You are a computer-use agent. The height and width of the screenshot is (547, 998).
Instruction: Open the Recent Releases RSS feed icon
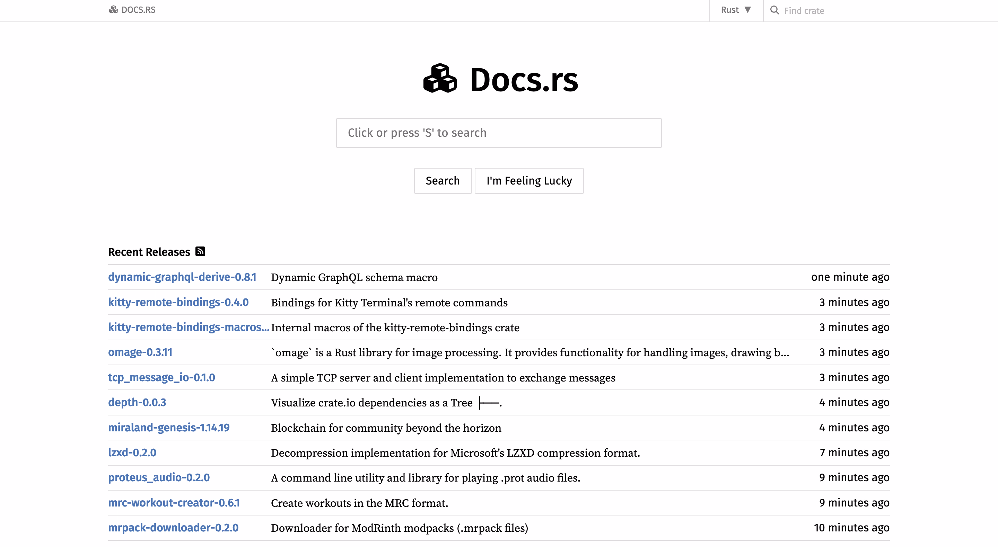pyautogui.click(x=200, y=252)
